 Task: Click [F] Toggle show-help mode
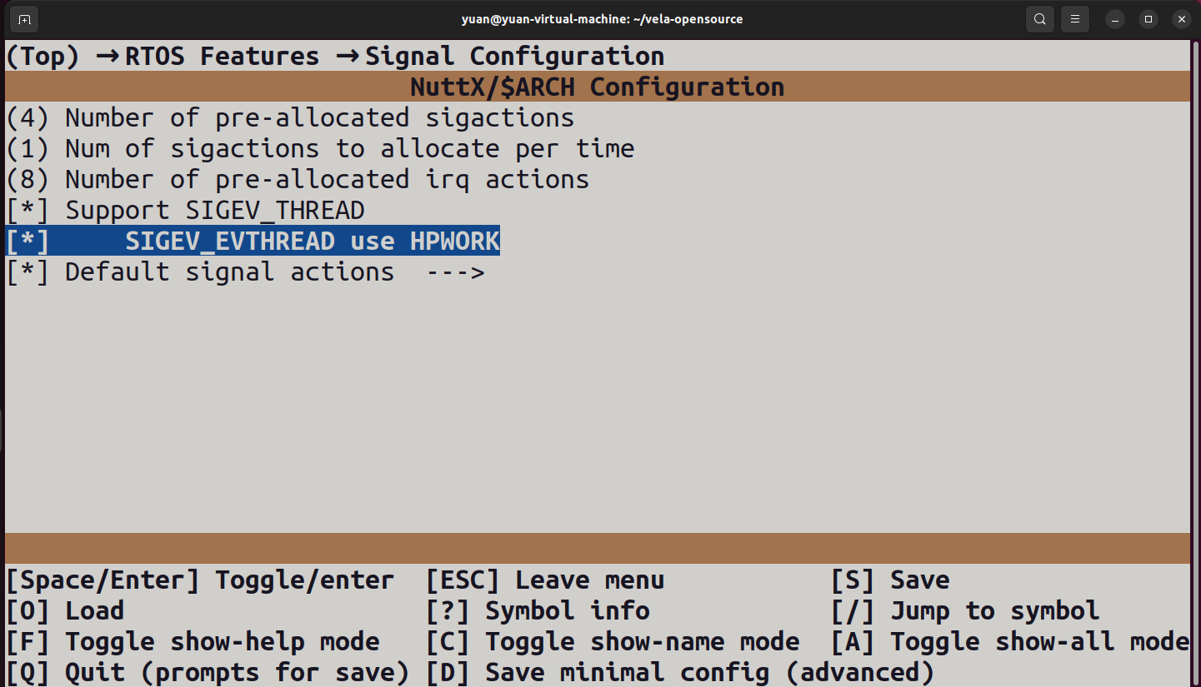click(193, 641)
